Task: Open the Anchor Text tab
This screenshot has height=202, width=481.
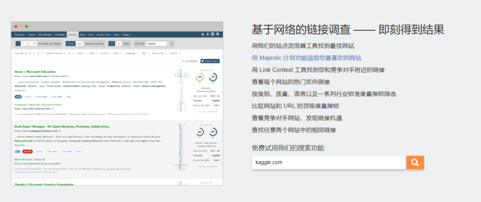Action: [x=103, y=34]
